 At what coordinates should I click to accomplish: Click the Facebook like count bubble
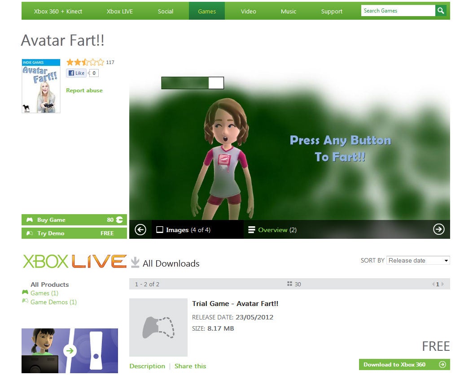point(93,73)
